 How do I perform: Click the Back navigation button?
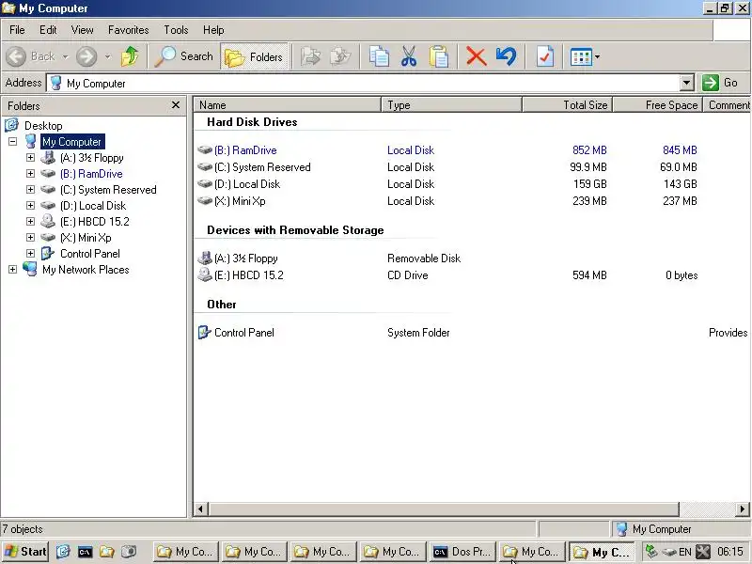click(31, 56)
